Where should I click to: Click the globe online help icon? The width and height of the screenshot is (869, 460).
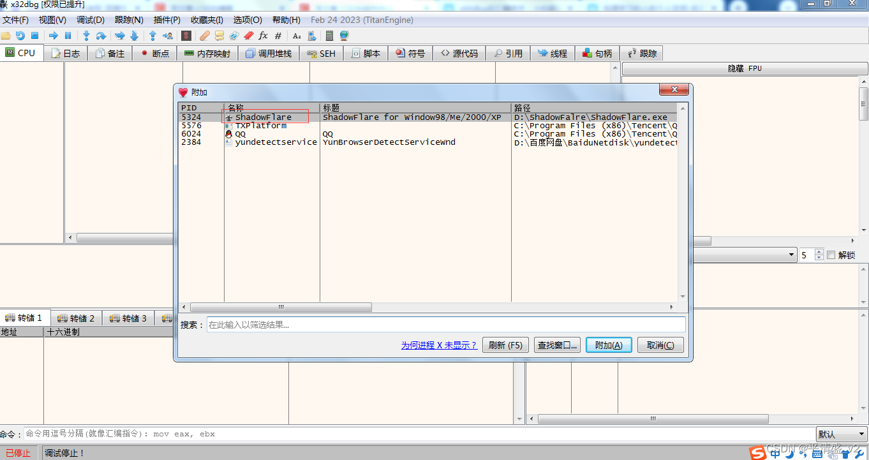345,36
